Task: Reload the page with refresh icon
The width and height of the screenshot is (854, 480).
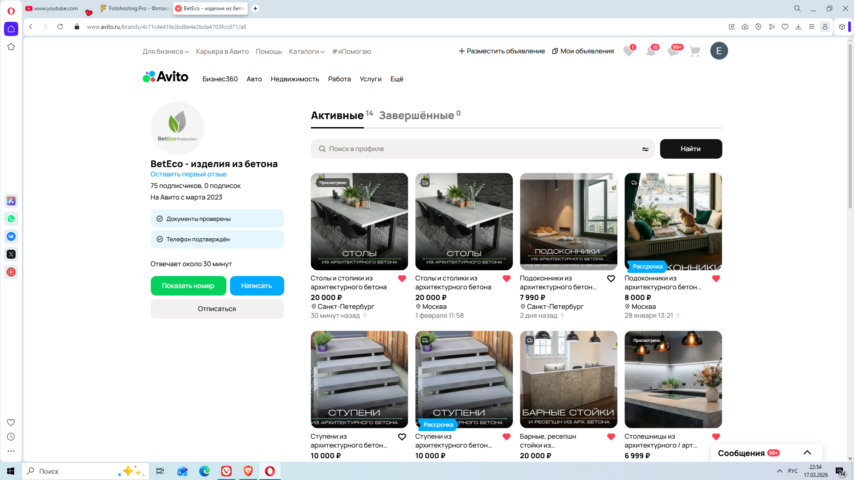Action: pos(60,27)
